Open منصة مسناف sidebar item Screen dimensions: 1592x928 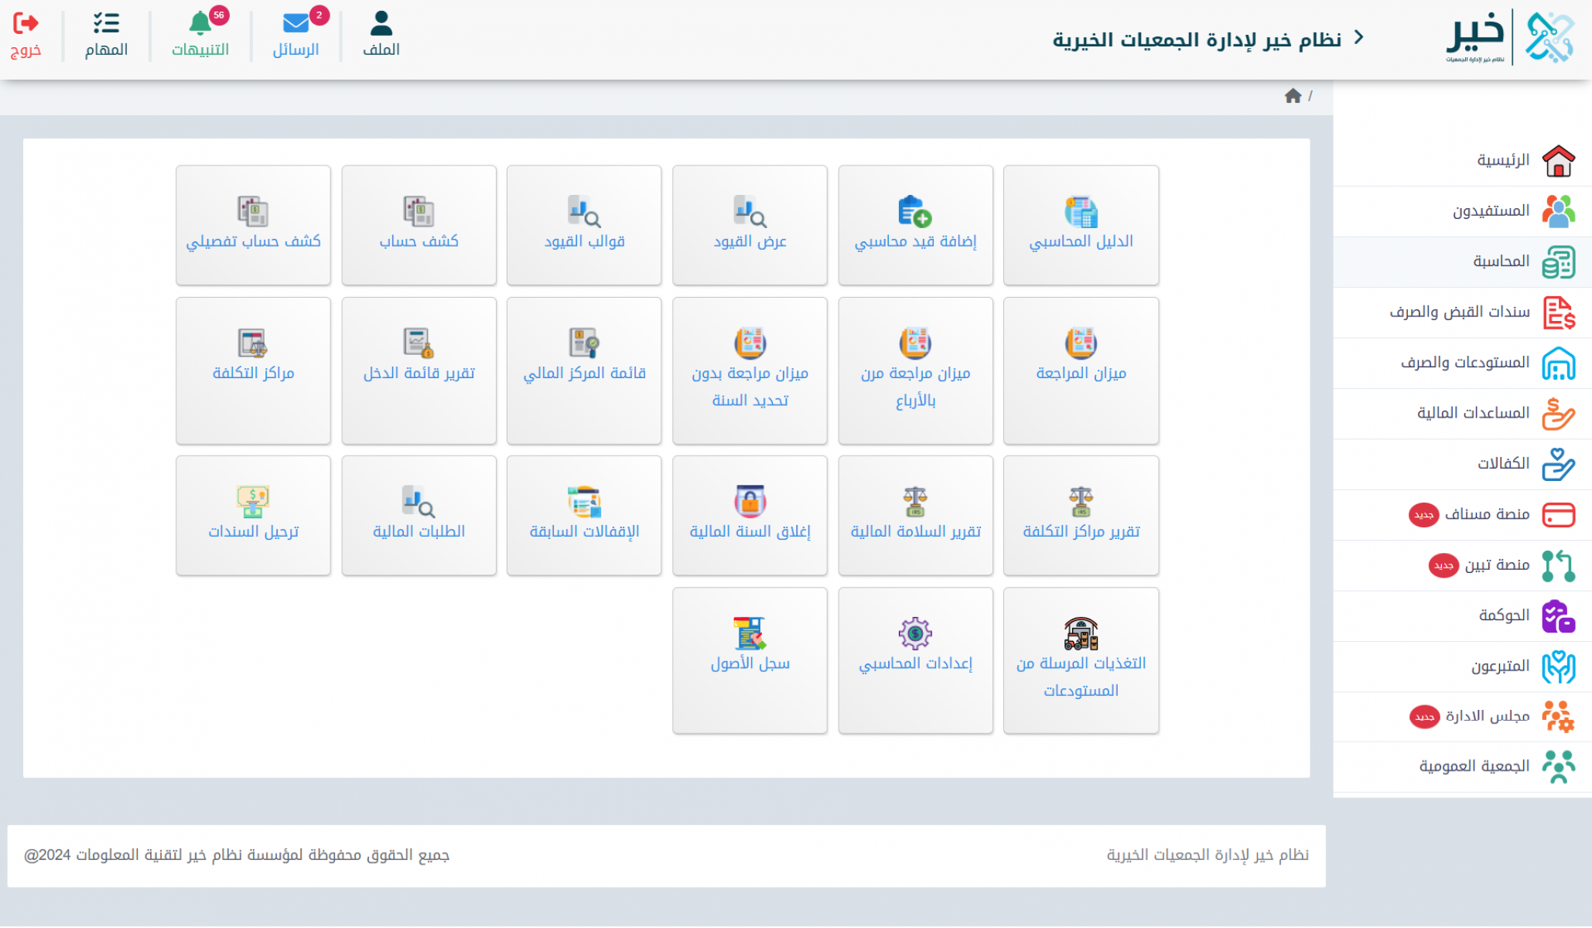coord(1486,514)
